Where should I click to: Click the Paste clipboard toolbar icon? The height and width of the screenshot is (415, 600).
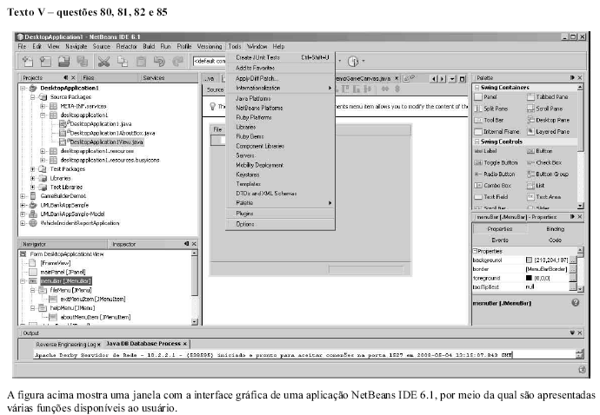point(141,61)
